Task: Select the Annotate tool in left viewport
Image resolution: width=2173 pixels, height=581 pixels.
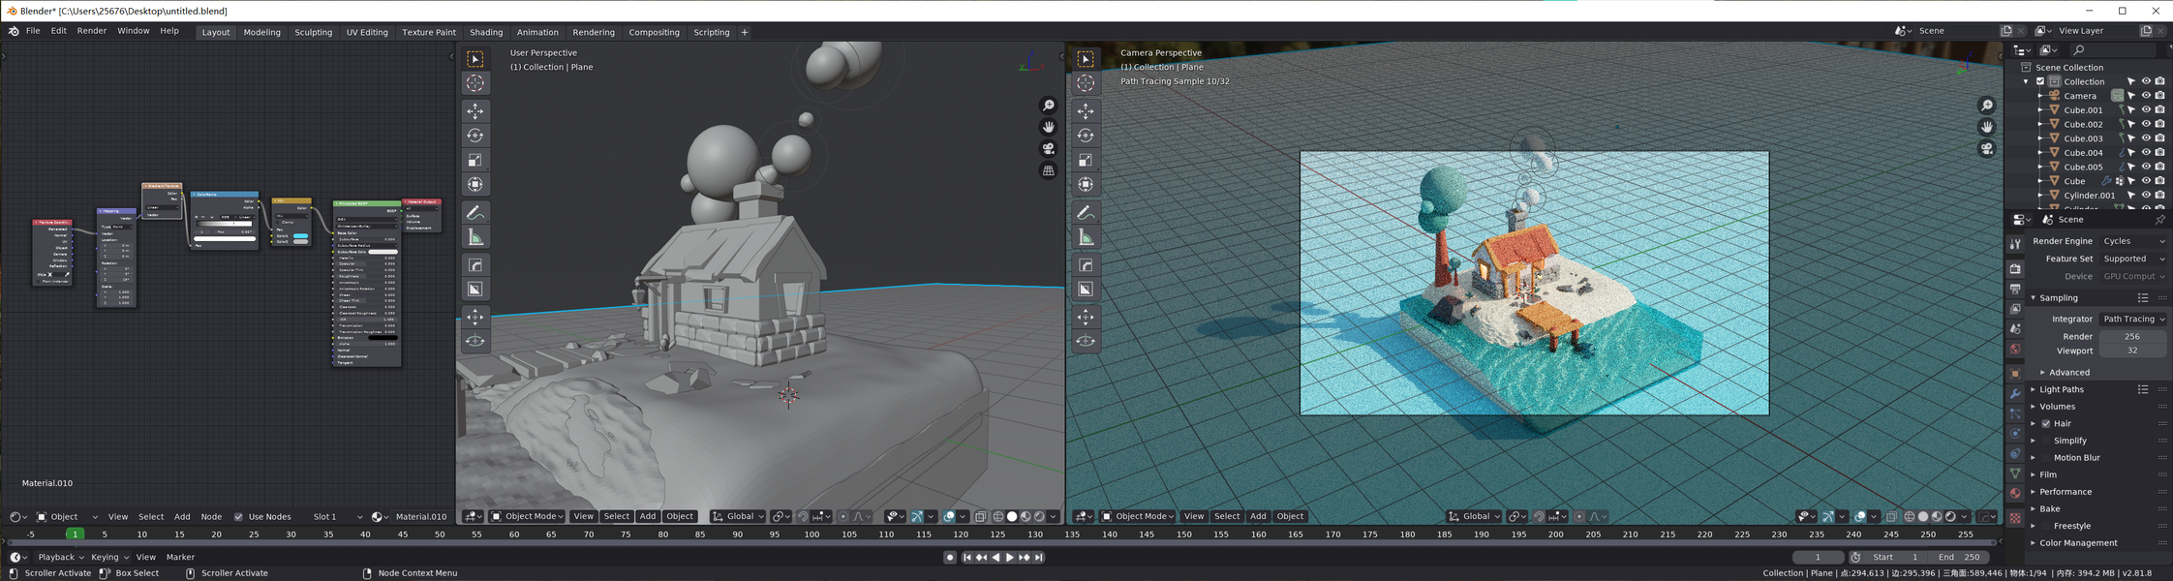Action: (x=474, y=212)
